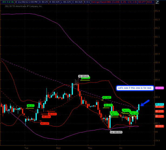Viewport: 166px width, 150px height.
Task: Select the red 80.205 price bubble
Action: point(46,117)
